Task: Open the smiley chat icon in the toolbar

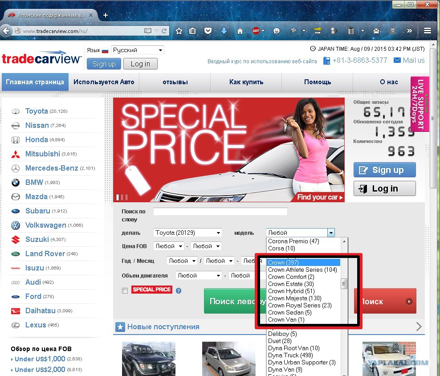Action: click(277, 31)
